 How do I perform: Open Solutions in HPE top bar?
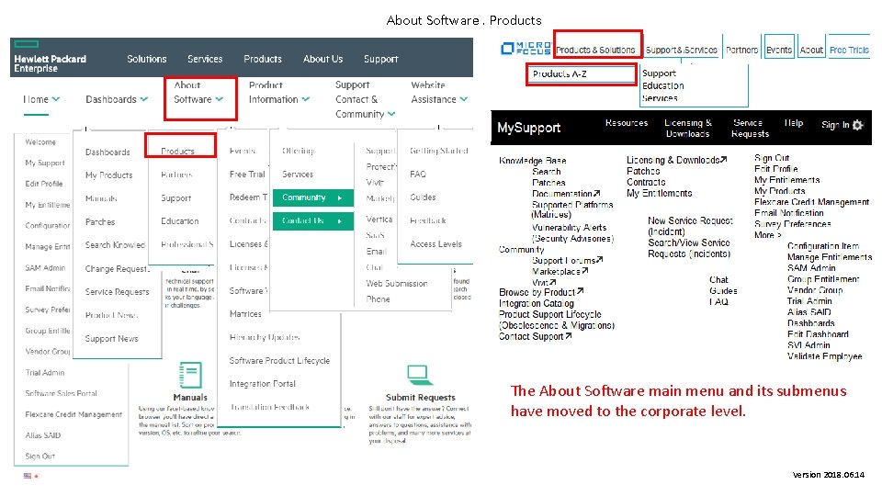146,59
